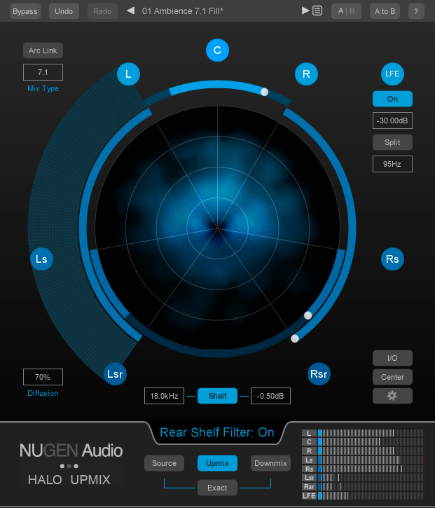Image resolution: width=435 pixels, height=508 pixels.
Task: Toggle the LFE On button
Action: point(392,99)
